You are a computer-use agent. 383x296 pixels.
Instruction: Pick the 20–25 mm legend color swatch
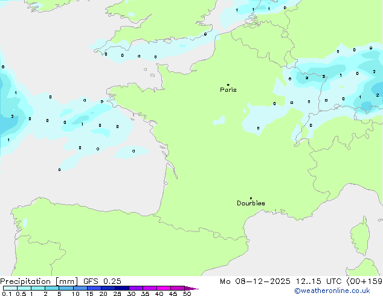pos(108,288)
